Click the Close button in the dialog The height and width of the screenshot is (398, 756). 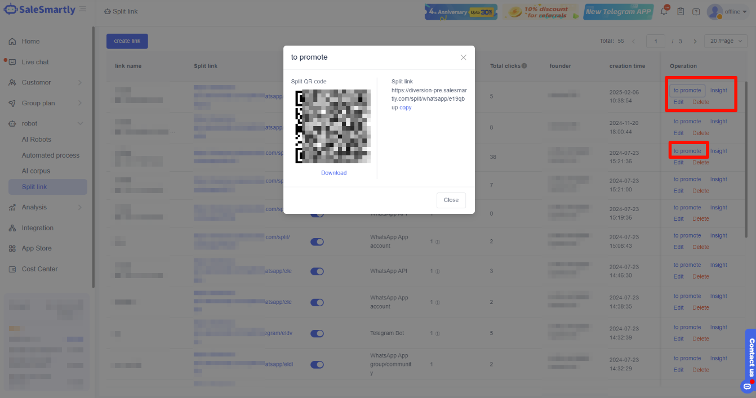point(451,200)
